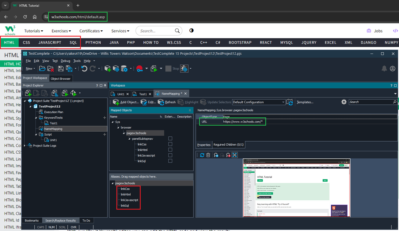Select KeywordTests Test1 in Project Explorer
The height and width of the screenshot is (231, 399).
[53, 123]
